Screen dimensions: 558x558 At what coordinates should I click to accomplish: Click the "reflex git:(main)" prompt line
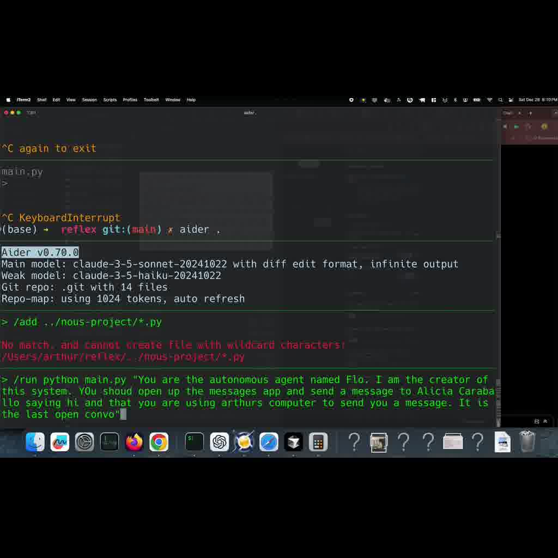[111, 229]
